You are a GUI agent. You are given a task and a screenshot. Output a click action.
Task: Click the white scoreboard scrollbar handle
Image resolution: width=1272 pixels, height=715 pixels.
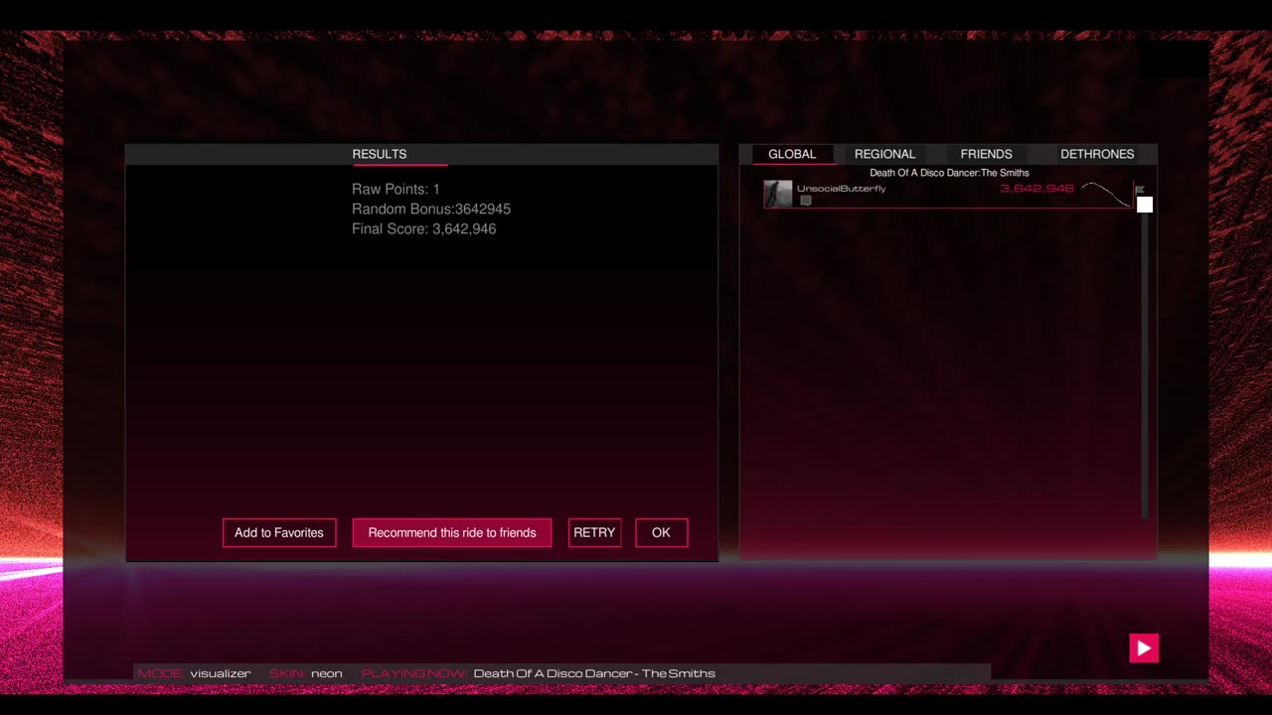point(1145,205)
